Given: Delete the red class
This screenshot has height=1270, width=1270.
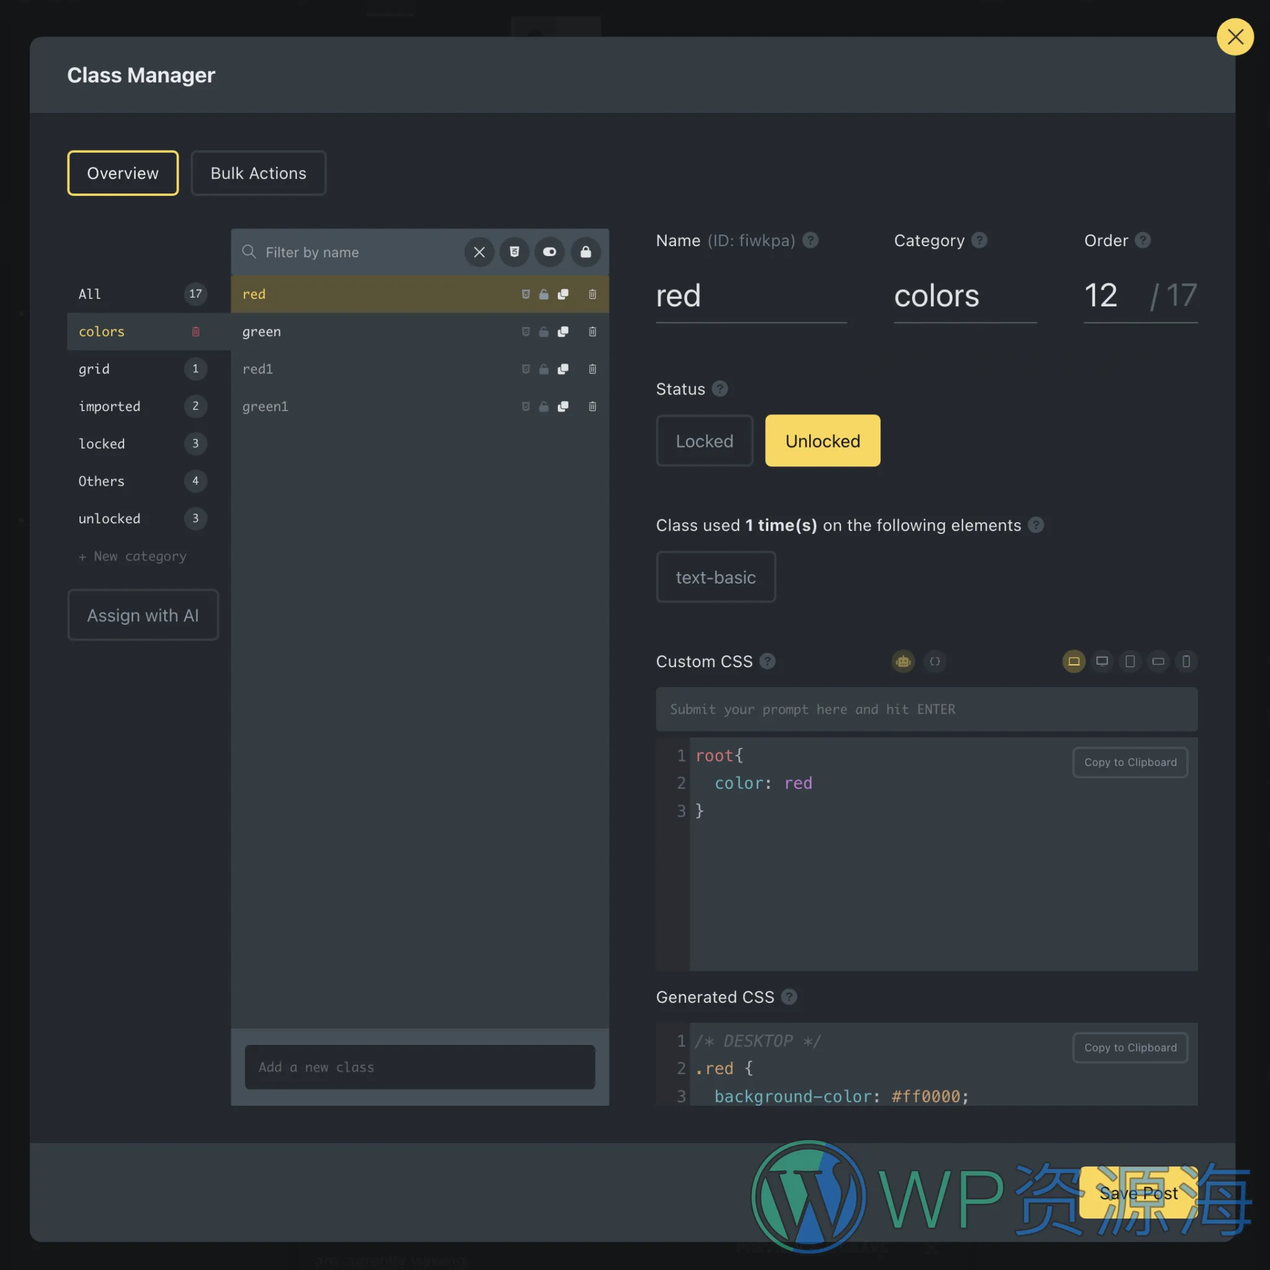Looking at the screenshot, I should point(592,294).
